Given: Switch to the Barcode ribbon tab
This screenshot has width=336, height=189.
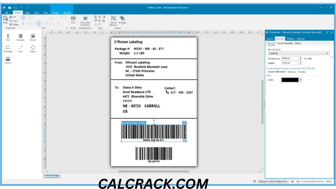Looking at the screenshot, I should (x=67, y=13).
